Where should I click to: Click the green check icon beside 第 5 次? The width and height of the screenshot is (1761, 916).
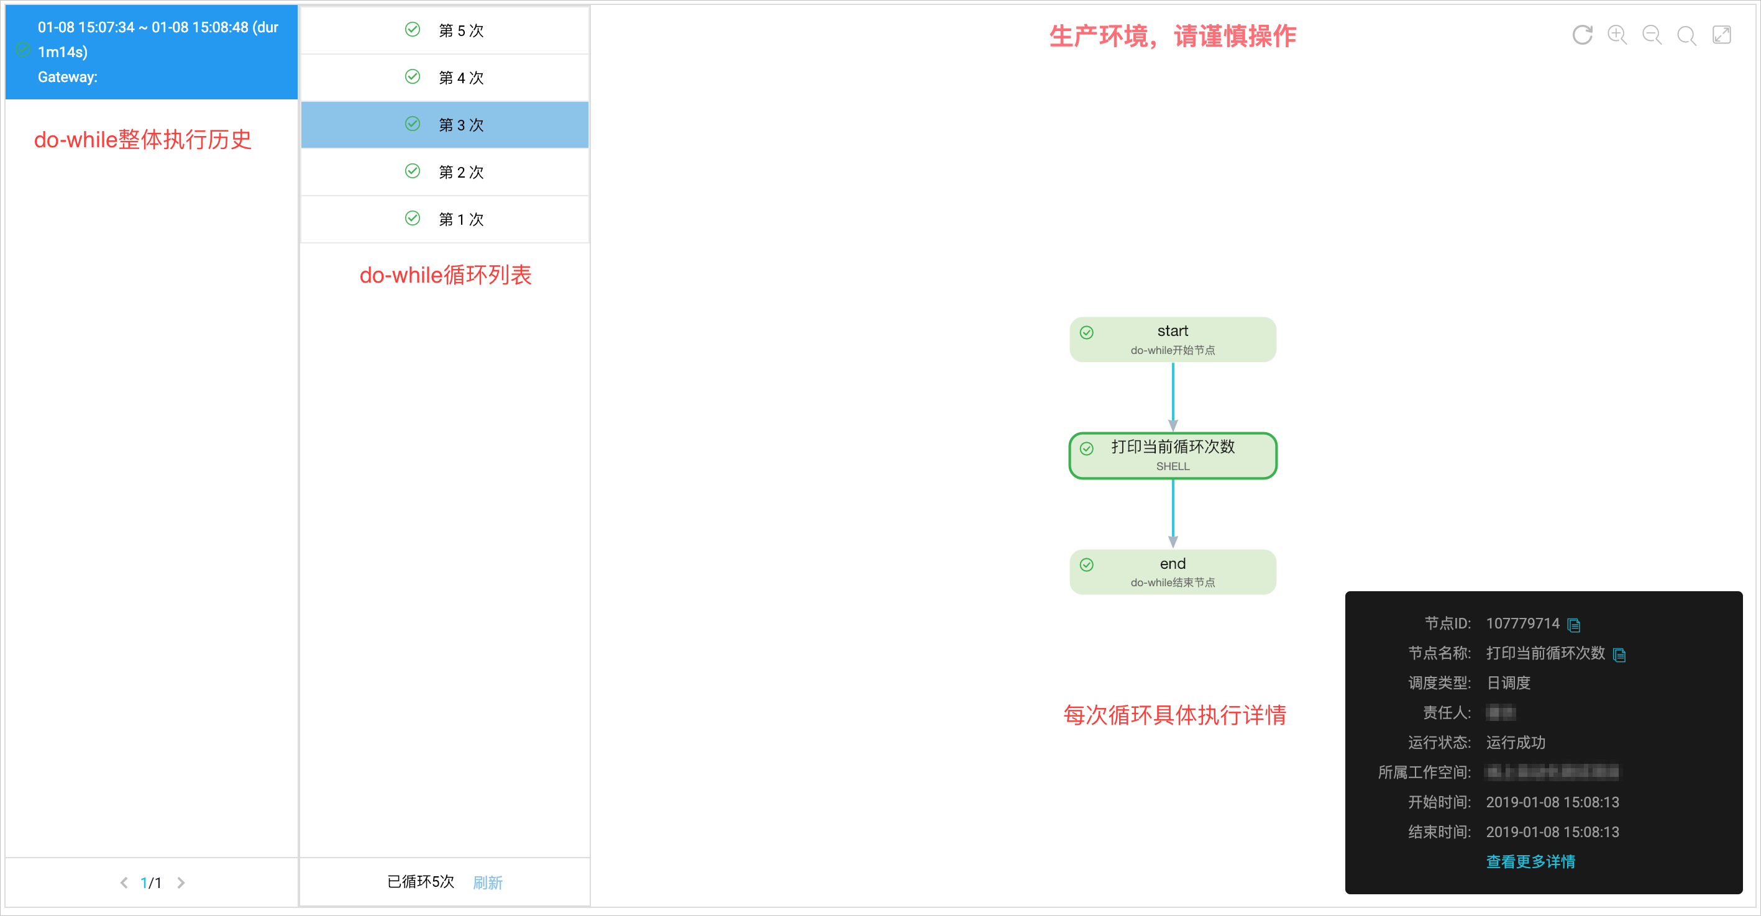tap(412, 29)
